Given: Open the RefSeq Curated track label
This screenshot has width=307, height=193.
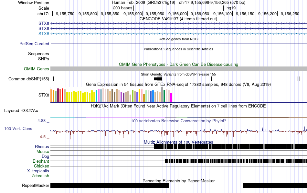Looking at the screenshot, I should 34,44.
